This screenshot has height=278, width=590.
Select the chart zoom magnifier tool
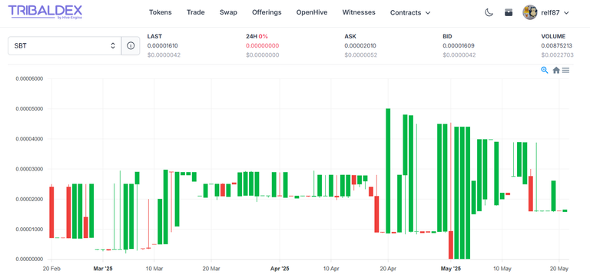(544, 70)
